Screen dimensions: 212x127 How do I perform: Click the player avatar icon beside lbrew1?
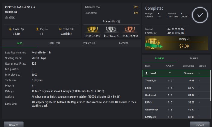pos(147,73)
